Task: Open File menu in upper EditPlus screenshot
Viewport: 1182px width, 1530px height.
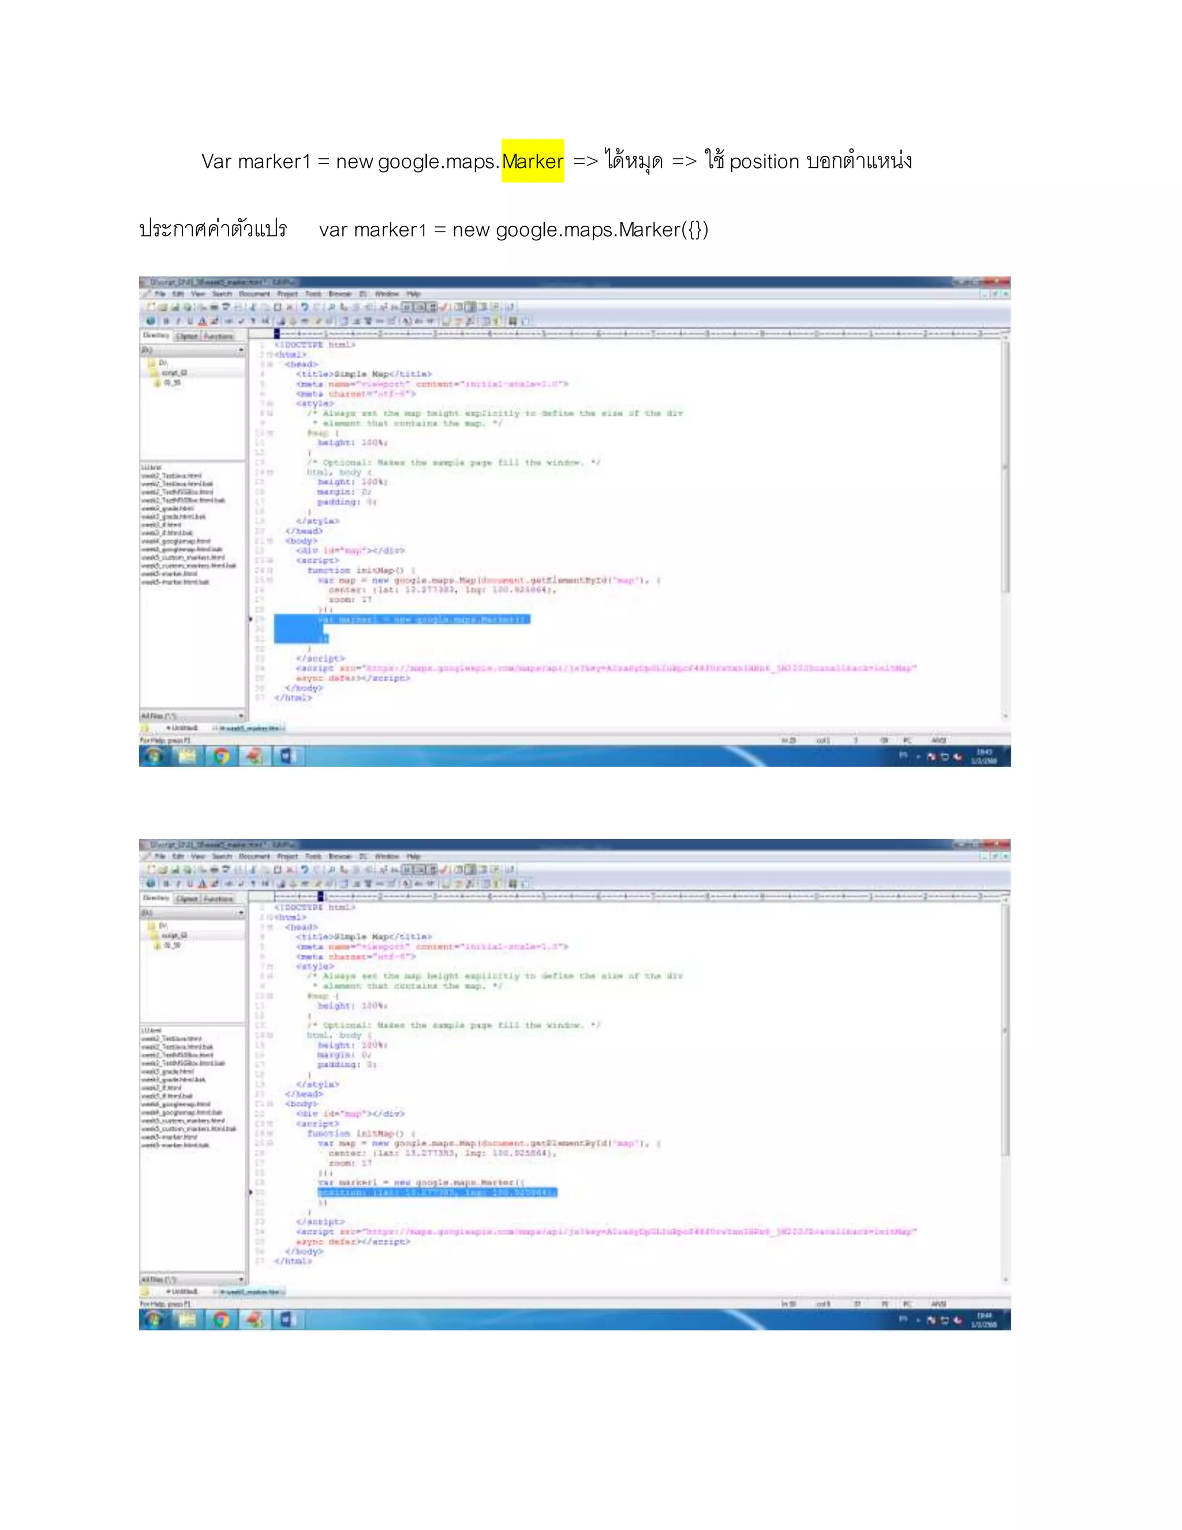Action: [x=160, y=294]
